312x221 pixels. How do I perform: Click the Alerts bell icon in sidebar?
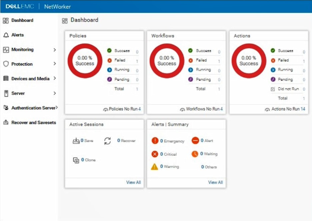click(x=6, y=35)
